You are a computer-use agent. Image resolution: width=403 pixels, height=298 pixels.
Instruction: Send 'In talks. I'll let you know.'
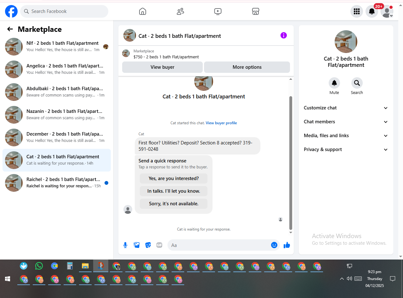[x=174, y=191]
